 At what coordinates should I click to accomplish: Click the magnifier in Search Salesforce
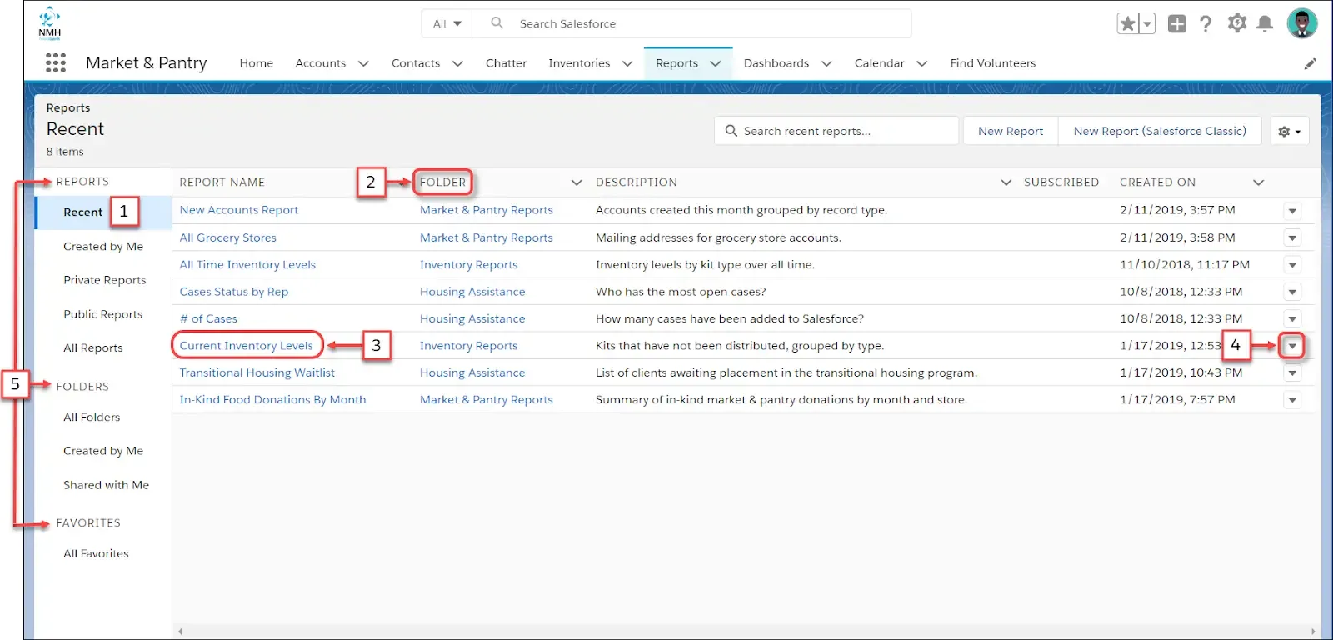pyautogui.click(x=497, y=23)
